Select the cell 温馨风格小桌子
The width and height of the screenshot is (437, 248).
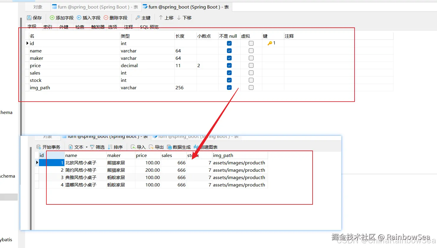(85, 185)
